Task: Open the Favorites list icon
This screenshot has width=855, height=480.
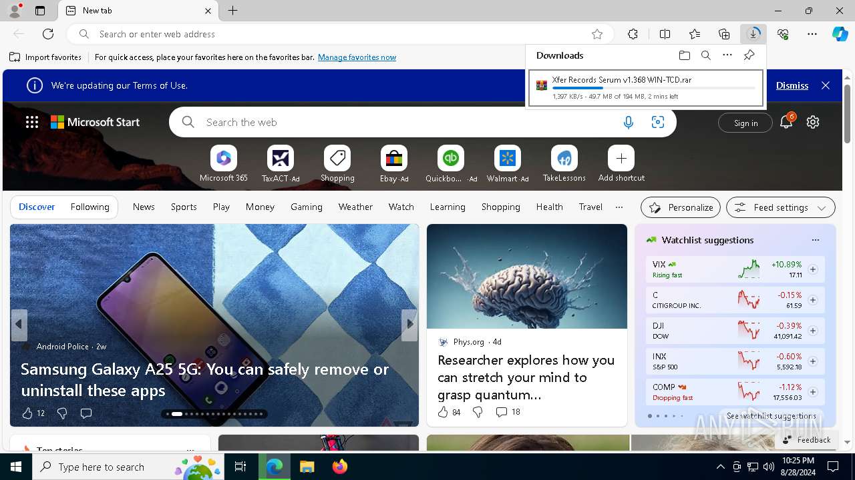Action: point(695,34)
